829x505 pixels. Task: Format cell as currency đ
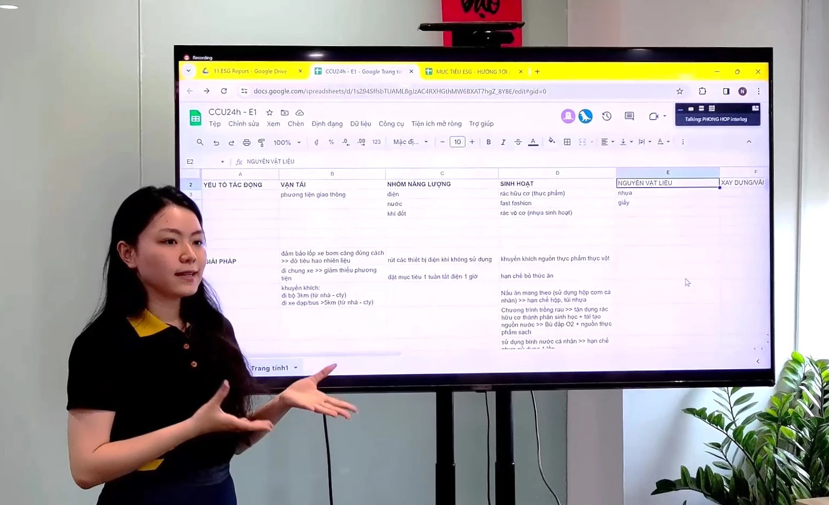316,142
